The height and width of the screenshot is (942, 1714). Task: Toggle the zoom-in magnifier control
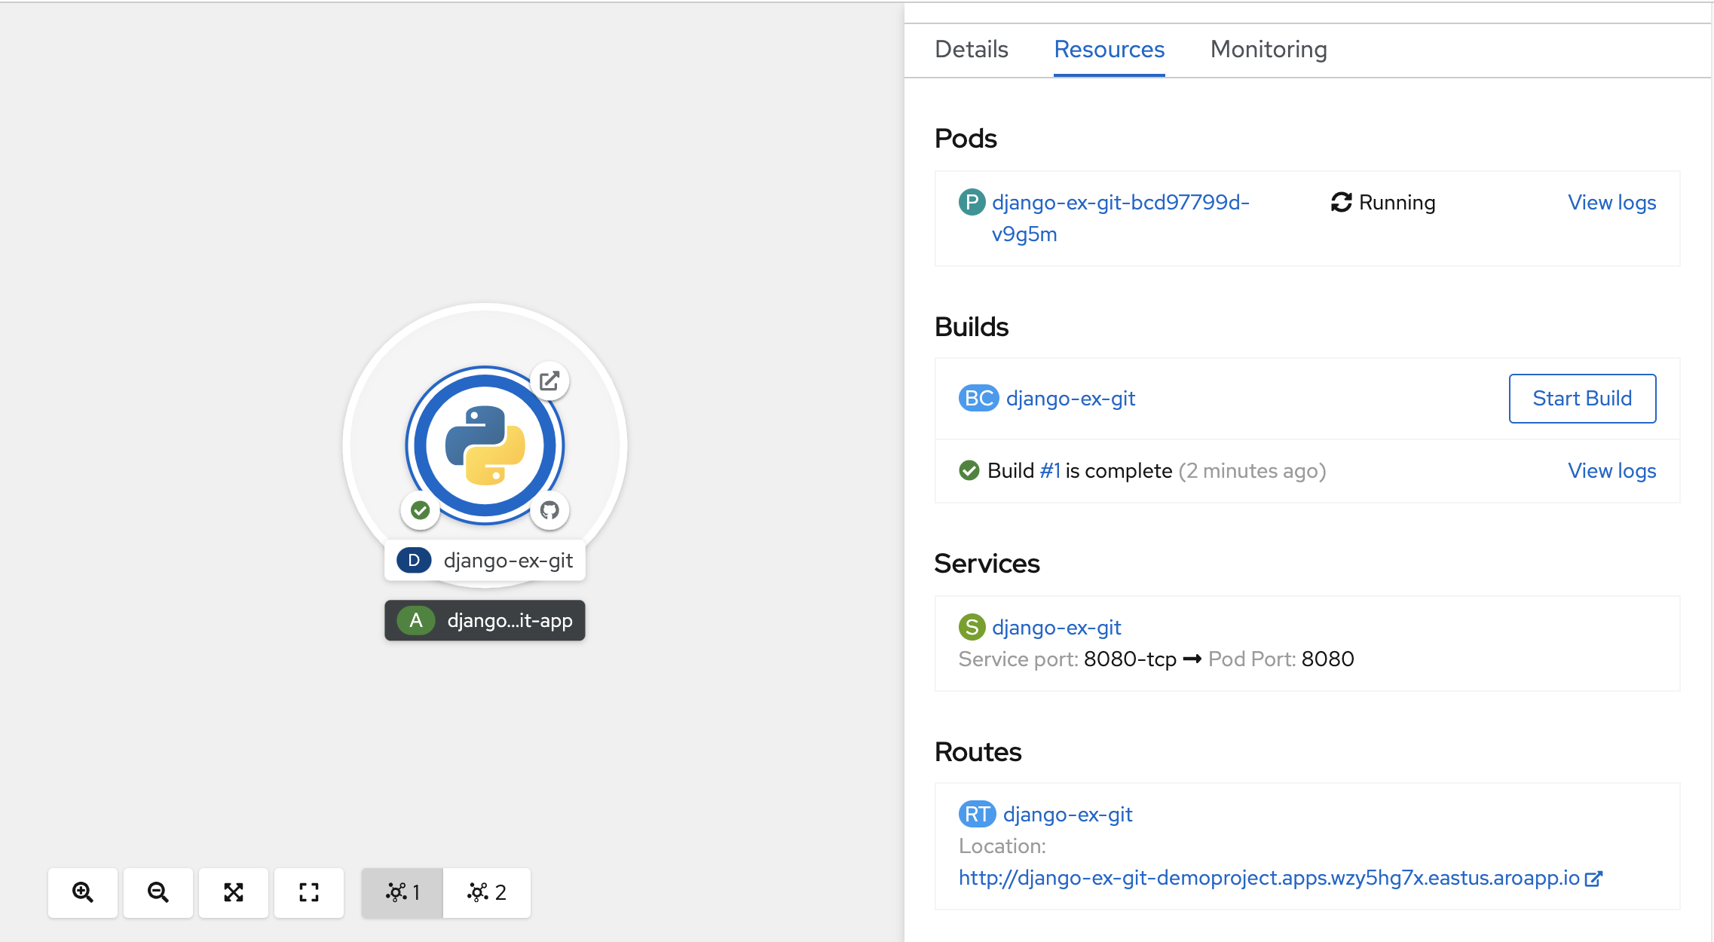[81, 893]
